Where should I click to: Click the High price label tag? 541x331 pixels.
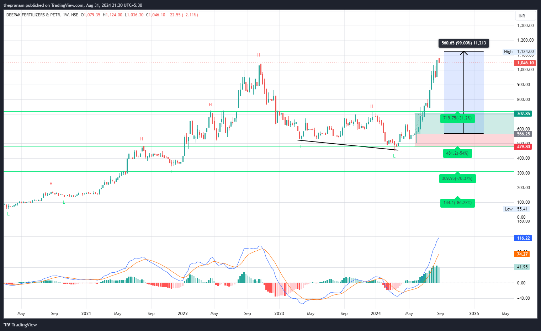(508, 52)
